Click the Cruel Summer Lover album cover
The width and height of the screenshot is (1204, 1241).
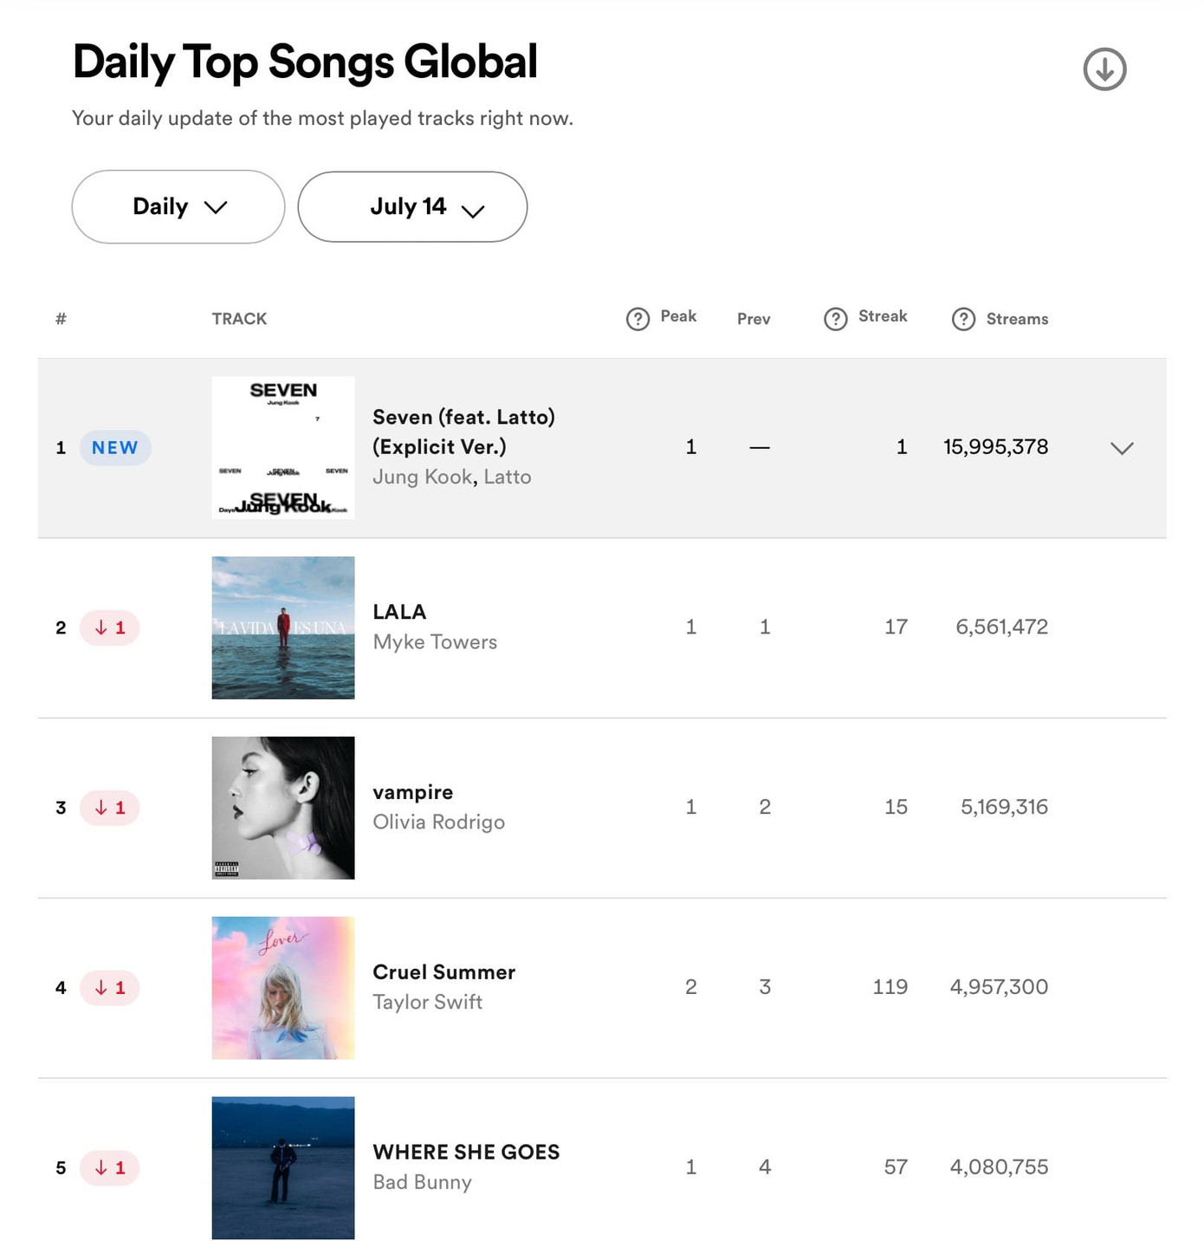[283, 988]
